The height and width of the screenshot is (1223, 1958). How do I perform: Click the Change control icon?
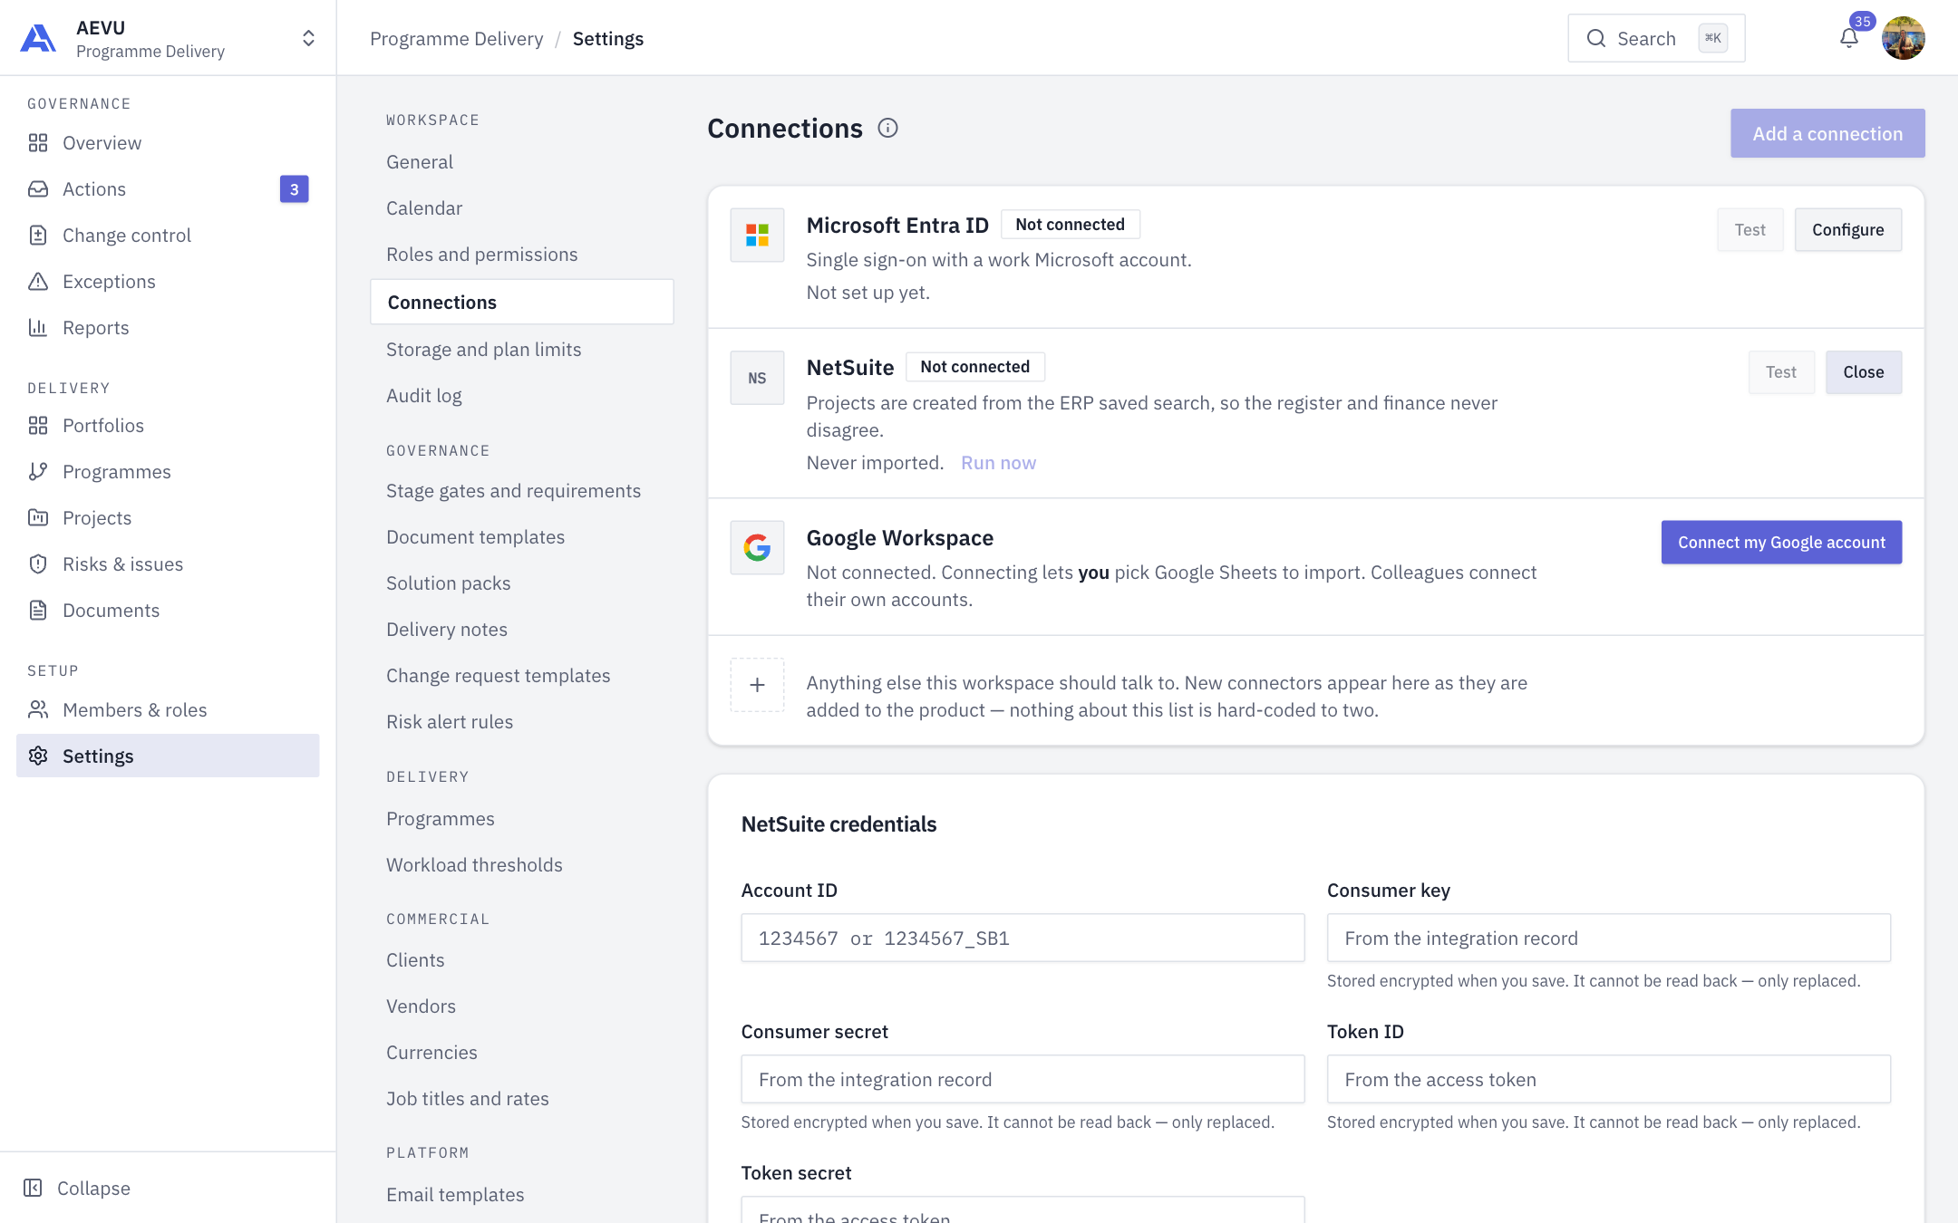click(38, 236)
